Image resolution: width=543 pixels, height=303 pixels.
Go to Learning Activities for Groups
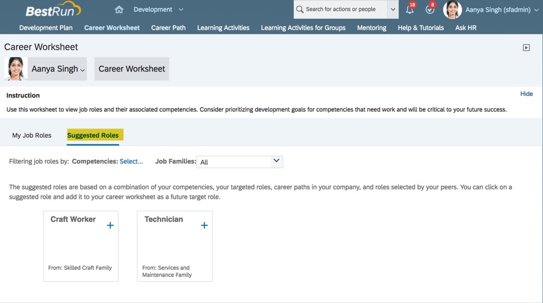[x=303, y=28]
